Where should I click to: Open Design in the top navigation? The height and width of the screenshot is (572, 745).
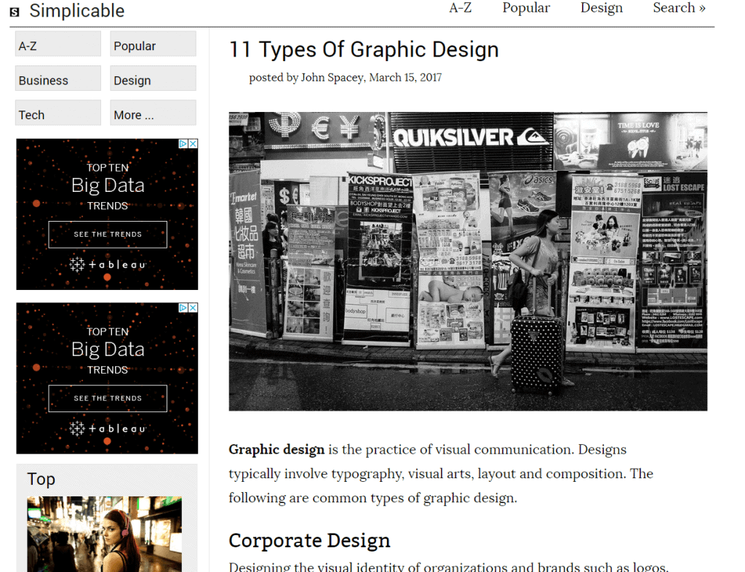point(602,8)
